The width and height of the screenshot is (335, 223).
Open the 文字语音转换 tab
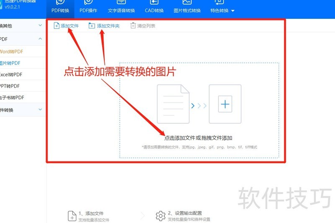121,8
